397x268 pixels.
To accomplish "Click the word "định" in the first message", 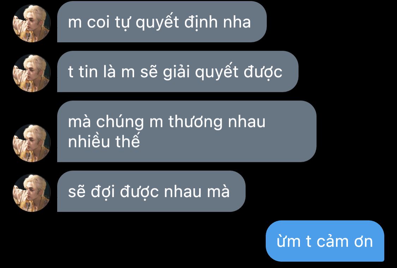I will tap(201, 22).
